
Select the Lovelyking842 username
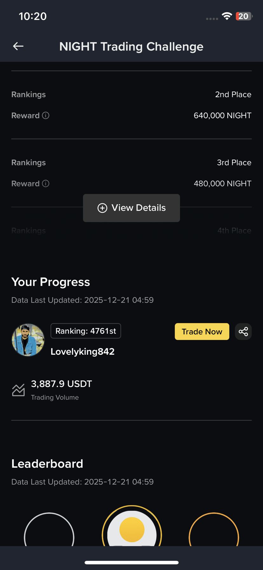coord(83,352)
